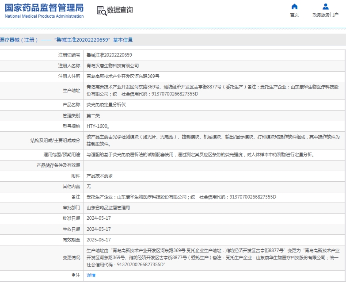Click 批准日期 value 2024-05-17
The height and width of the screenshot is (283, 346).
(x=99, y=218)
